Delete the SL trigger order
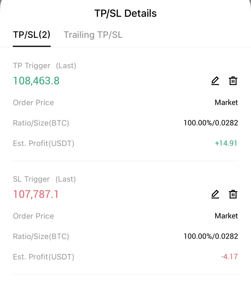Screen dimensions: 251x297 [x=233, y=194]
